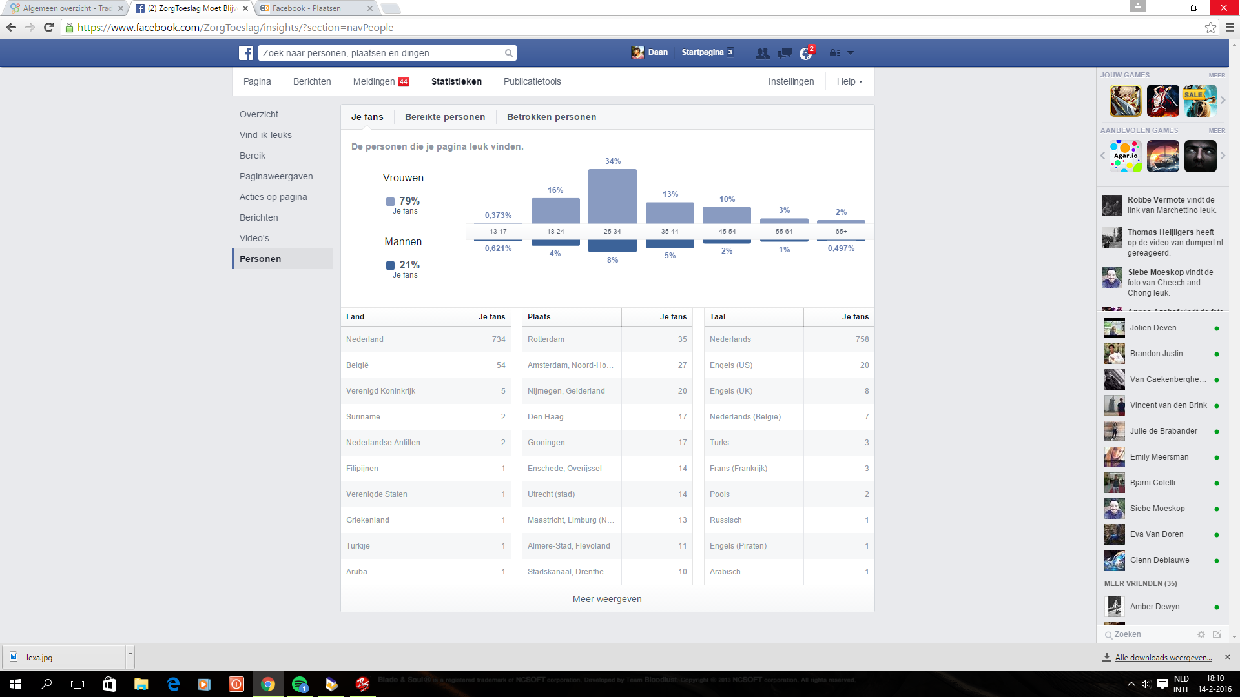The width and height of the screenshot is (1240, 697).
Task: Open Agar.io recommended game
Action: click(x=1125, y=156)
